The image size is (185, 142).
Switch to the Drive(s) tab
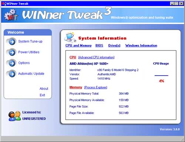tap(114, 46)
